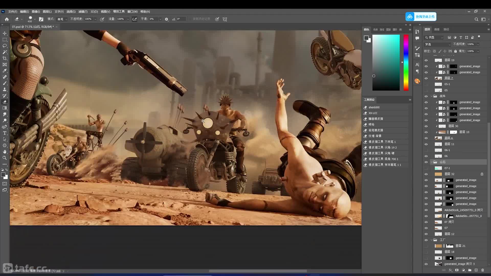The image size is (491, 276).
Task: Toggle the layer filter switch on
Action: (479, 37)
